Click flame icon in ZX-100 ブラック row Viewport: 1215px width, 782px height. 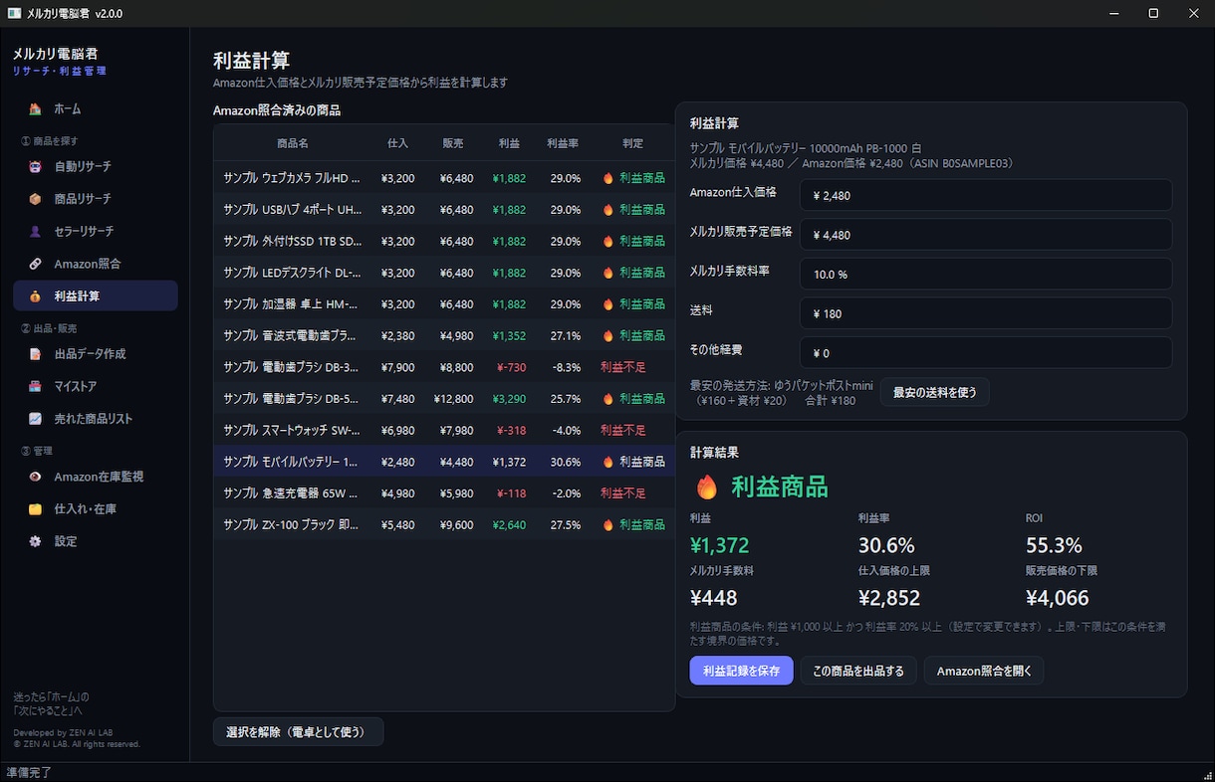[x=608, y=524]
